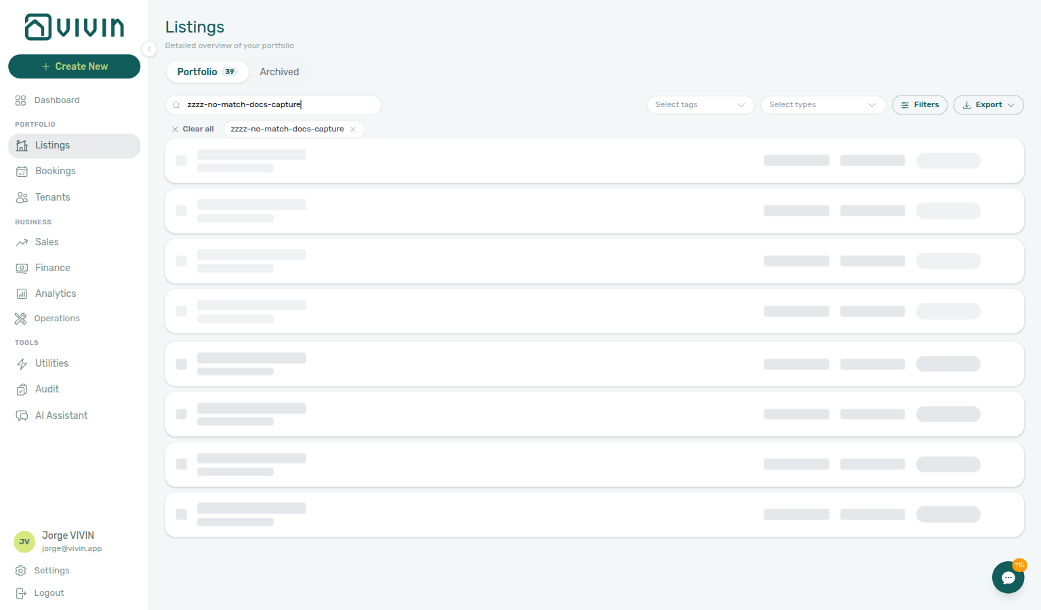Viewport: 1041px width, 610px height.
Task: Click the AI Assistant chat icon
Action: (x=22, y=415)
